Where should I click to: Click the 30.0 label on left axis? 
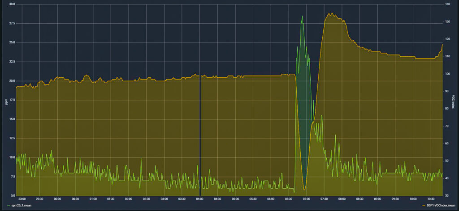(12, 4)
